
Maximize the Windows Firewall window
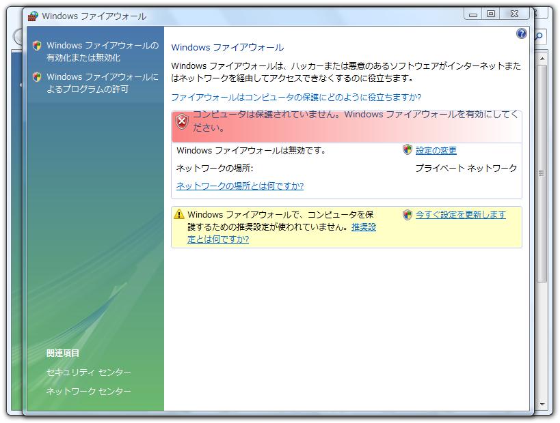pos(491,14)
